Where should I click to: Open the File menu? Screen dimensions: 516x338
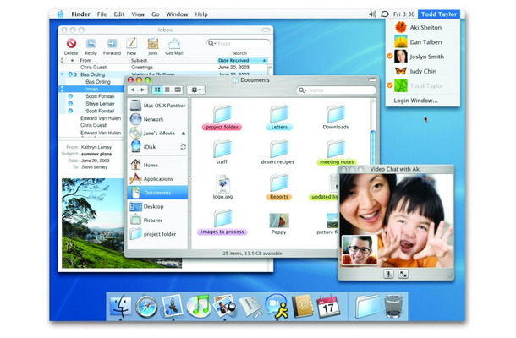click(102, 14)
